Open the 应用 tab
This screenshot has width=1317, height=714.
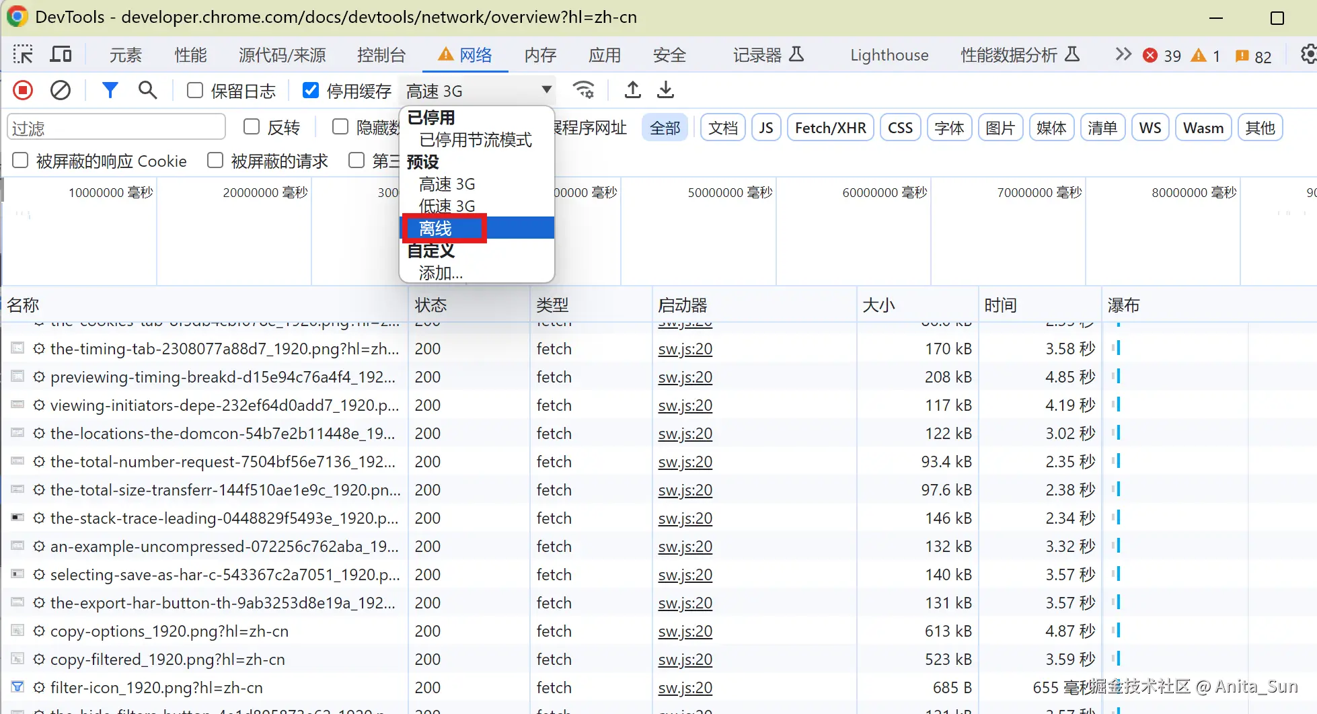pyautogui.click(x=605, y=55)
